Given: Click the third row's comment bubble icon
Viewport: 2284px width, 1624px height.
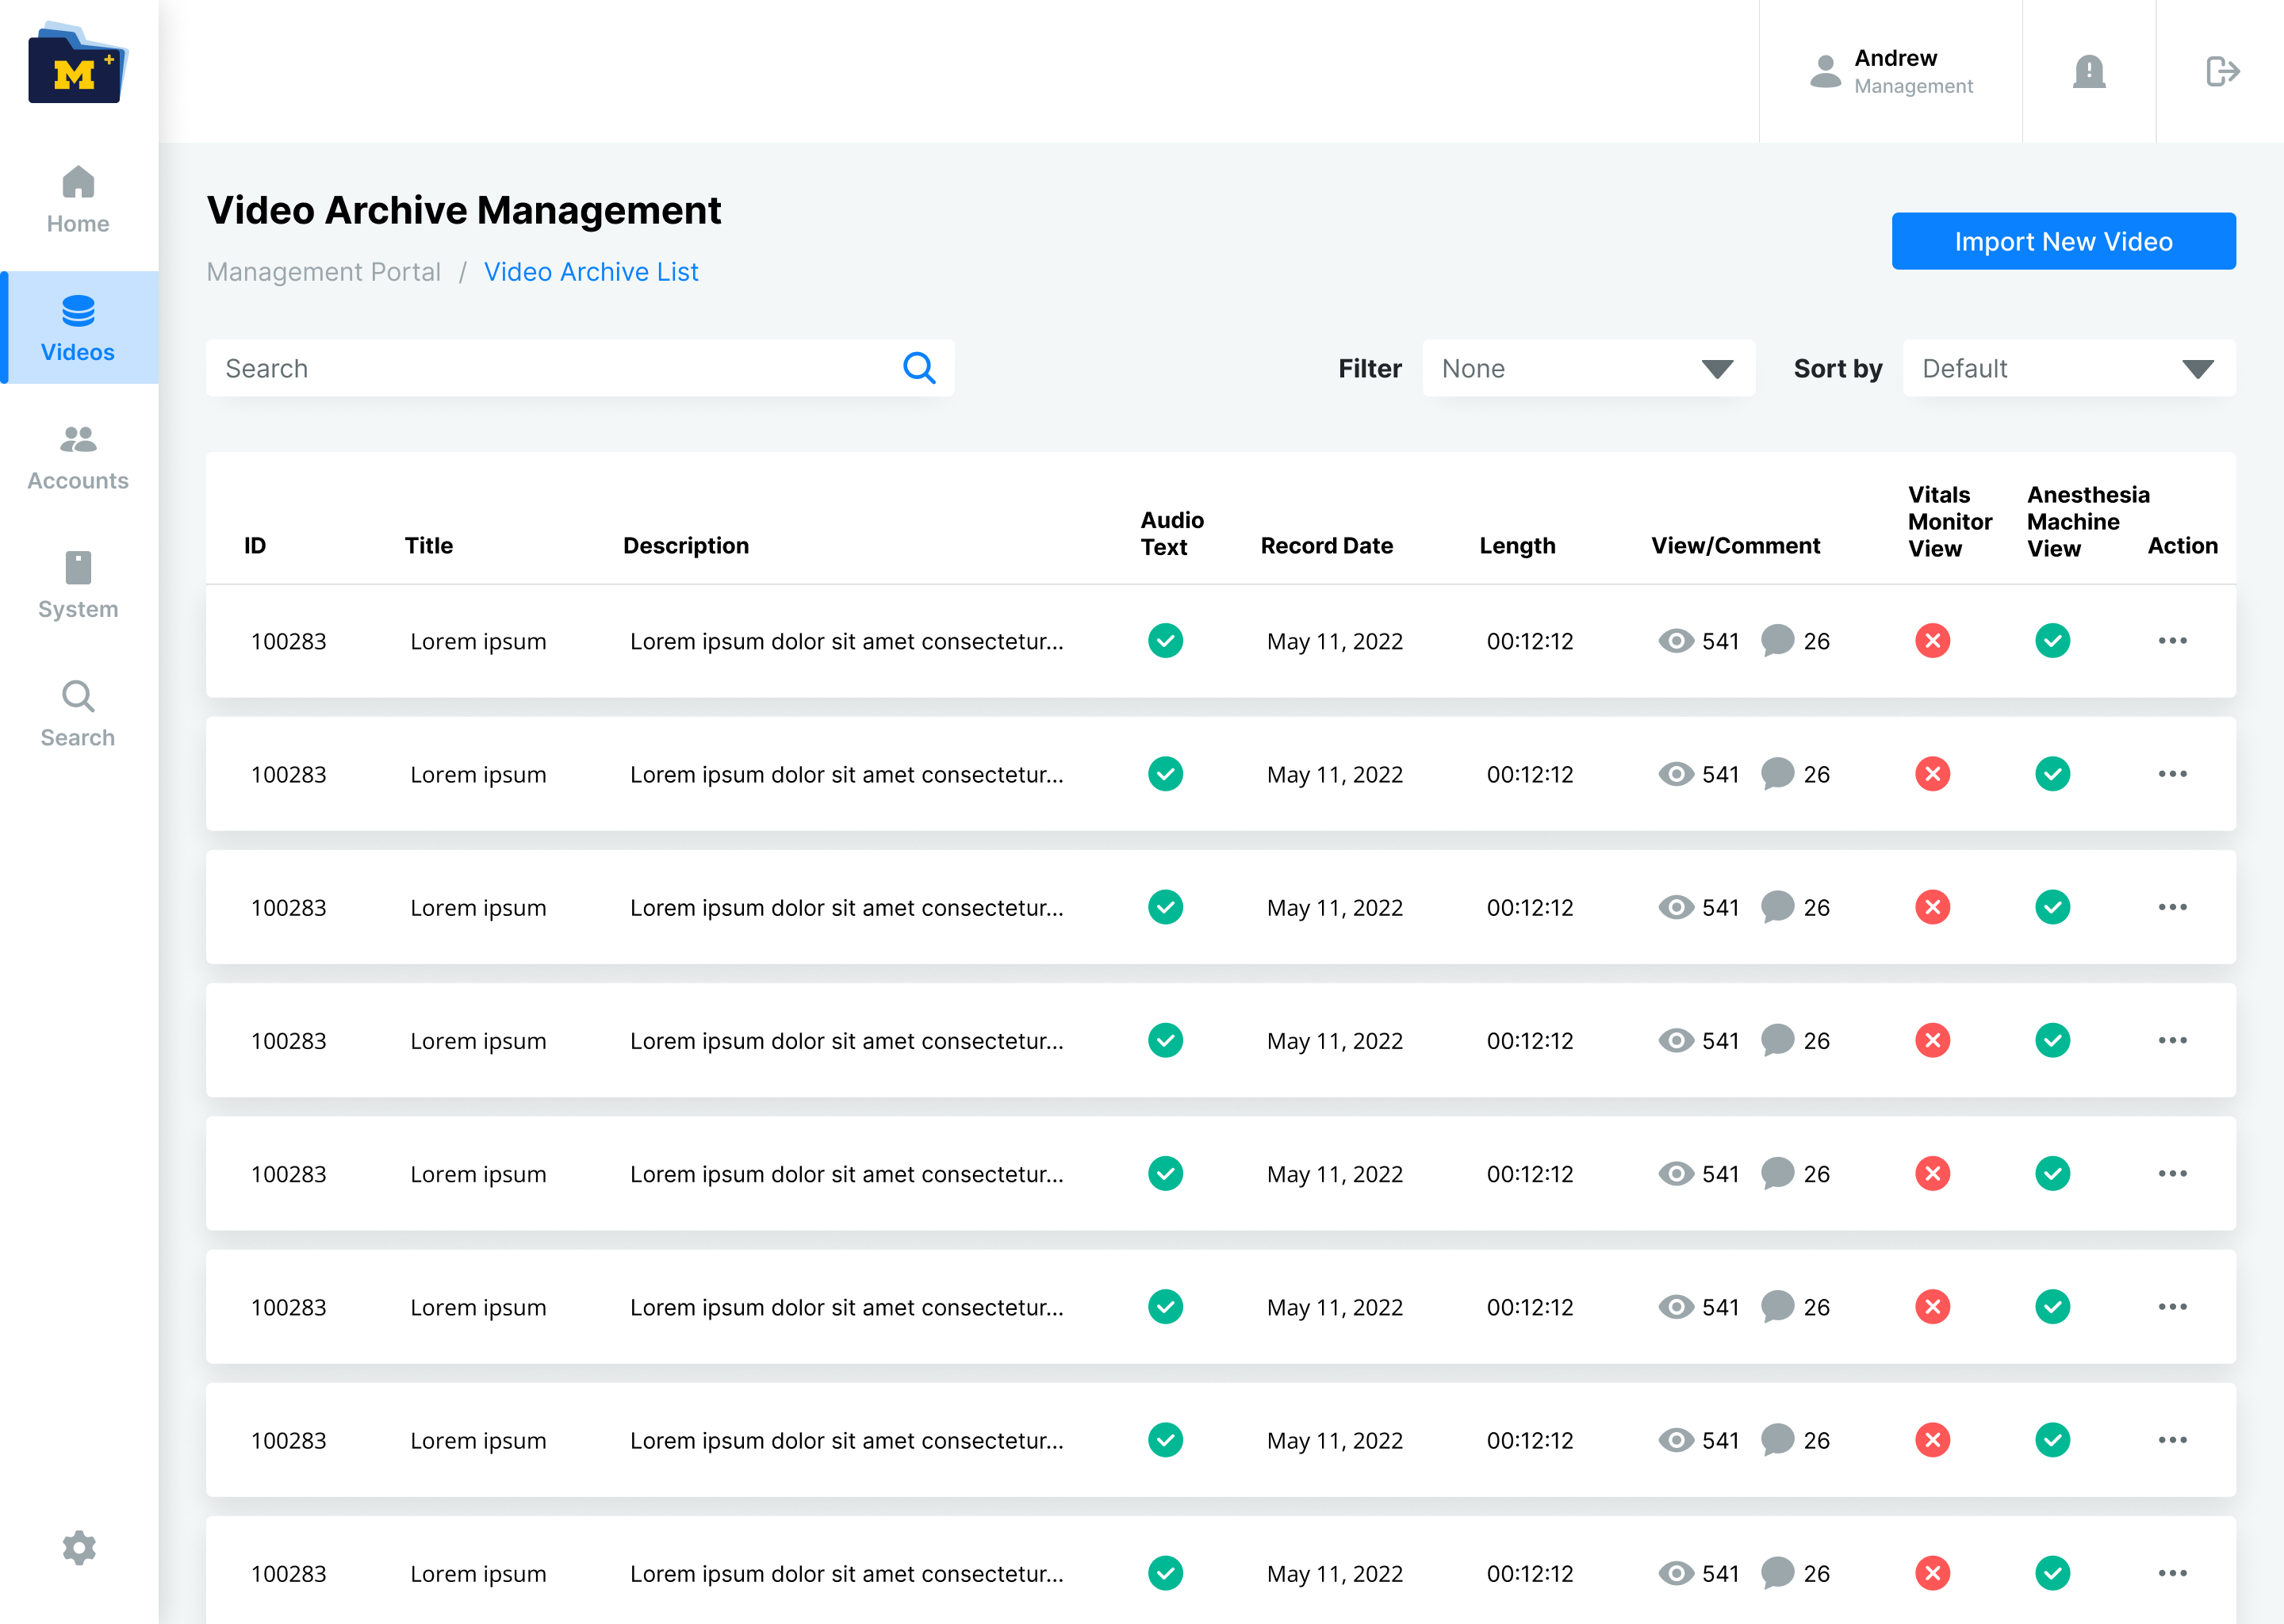Looking at the screenshot, I should tap(1777, 907).
